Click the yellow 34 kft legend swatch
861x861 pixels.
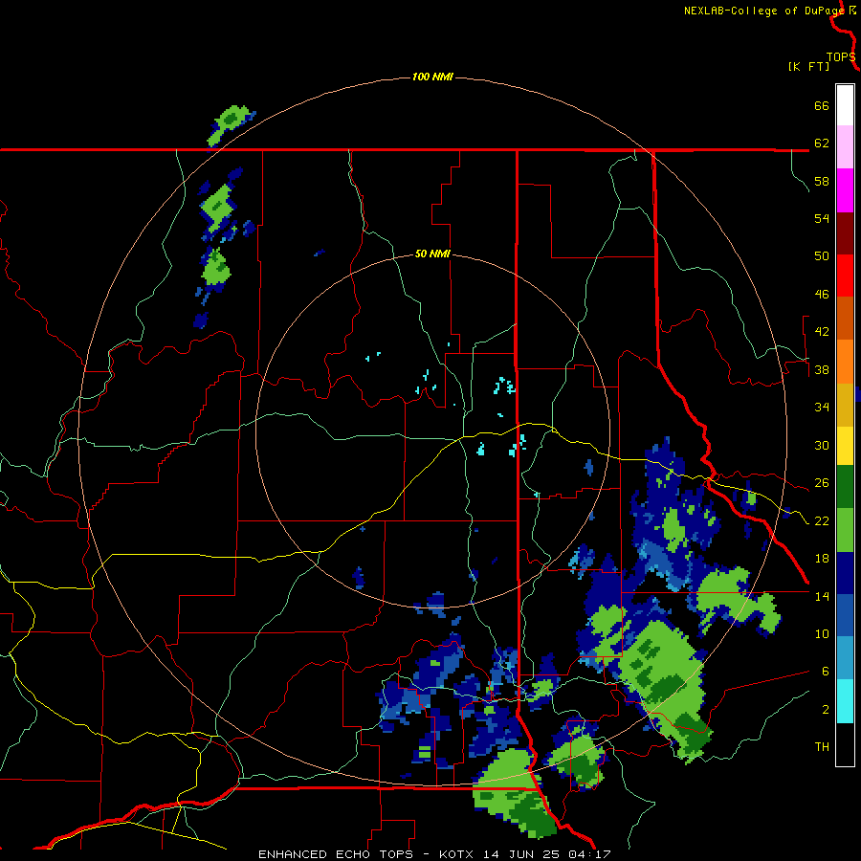845,446
